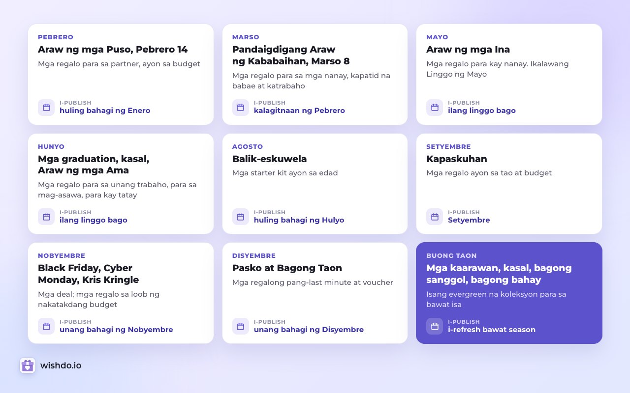Click the Balik-eskuwela card title
This screenshot has height=393, width=630.
[x=269, y=159]
